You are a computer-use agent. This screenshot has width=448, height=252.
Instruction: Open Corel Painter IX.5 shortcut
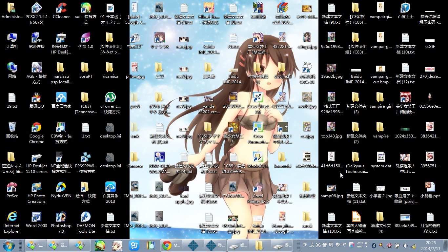[x=258, y=187]
